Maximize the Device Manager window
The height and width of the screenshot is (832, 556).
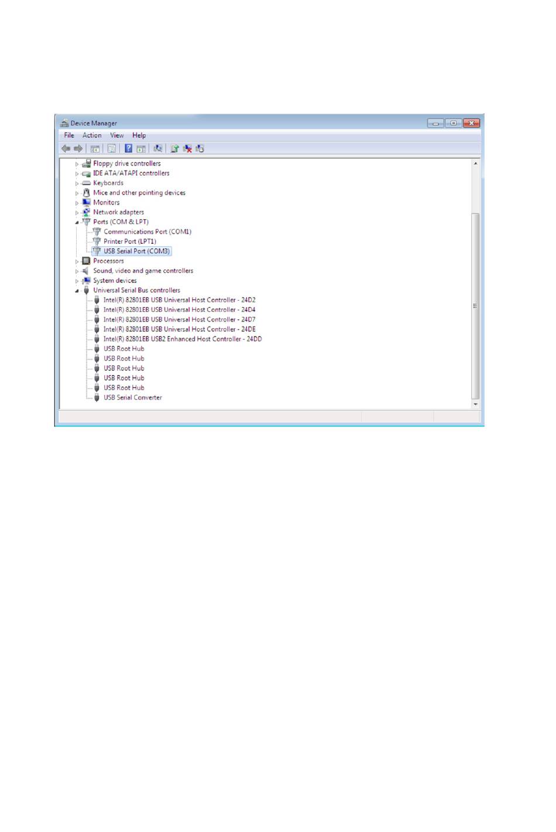[x=453, y=123]
